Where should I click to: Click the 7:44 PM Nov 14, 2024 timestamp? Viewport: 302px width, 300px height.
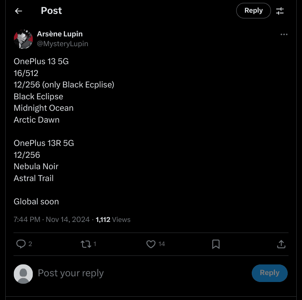coord(51,219)
